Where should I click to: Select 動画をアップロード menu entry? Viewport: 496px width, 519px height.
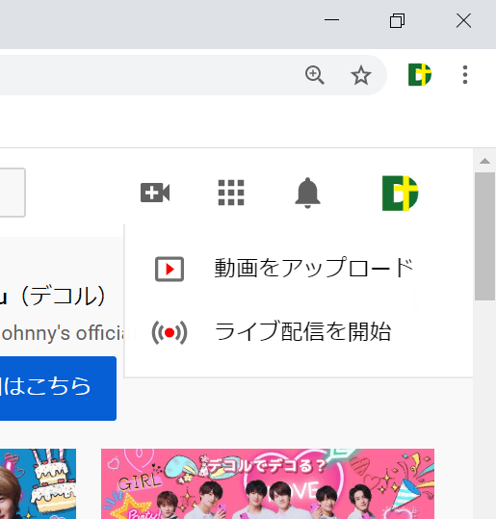pos(299,269)
